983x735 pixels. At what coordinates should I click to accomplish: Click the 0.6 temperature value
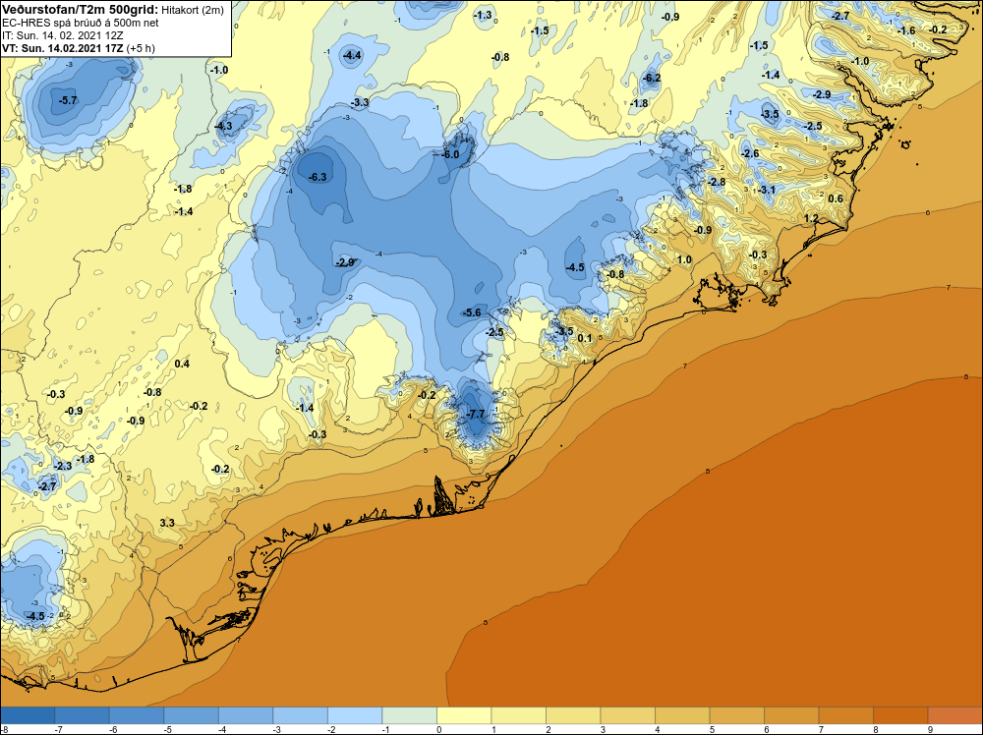click(836, 198)
